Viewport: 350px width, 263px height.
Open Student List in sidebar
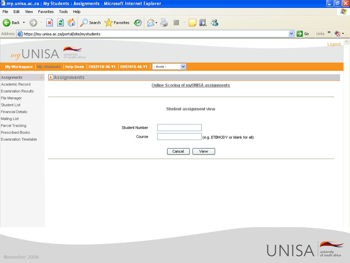tap(11, 105)
